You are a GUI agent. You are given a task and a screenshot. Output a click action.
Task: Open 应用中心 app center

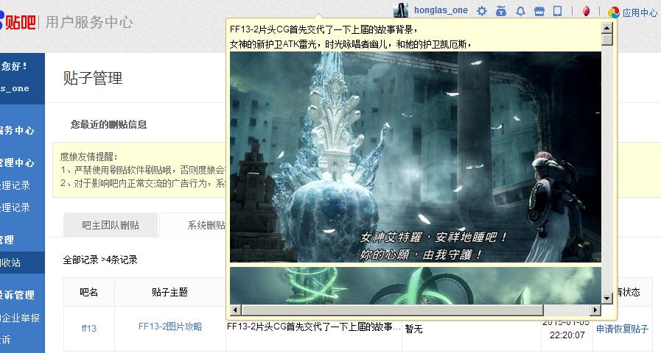tap(632, 13)
